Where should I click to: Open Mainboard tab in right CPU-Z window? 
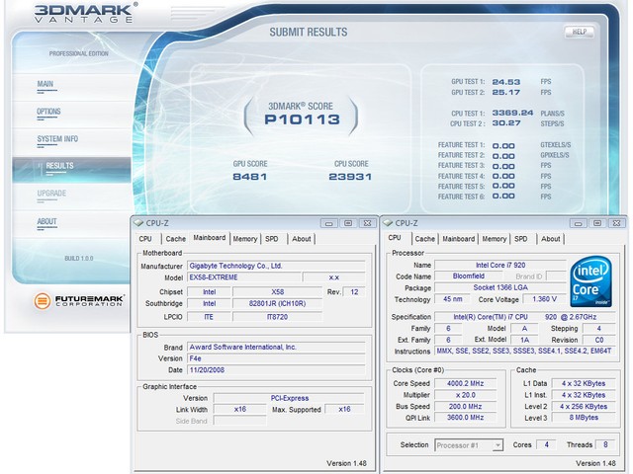[x=459, y=239]
